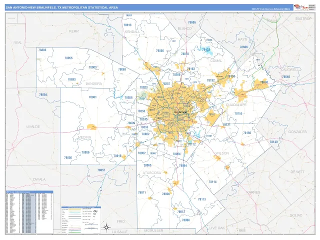Click ZIP code 78885 label
This screenshot has width=320, height=240.
42,50
